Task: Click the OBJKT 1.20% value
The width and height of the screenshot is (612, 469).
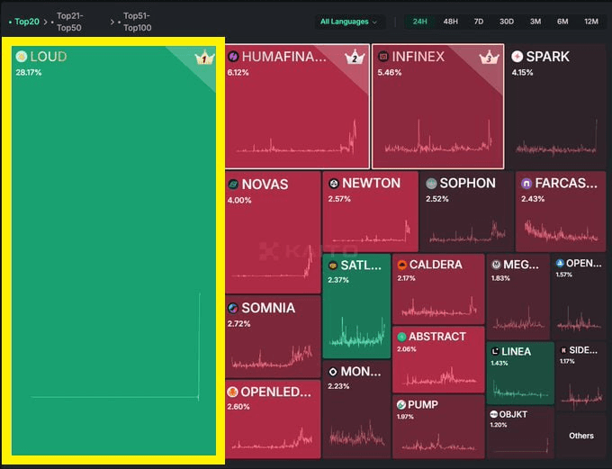Action: click(499, 425)
